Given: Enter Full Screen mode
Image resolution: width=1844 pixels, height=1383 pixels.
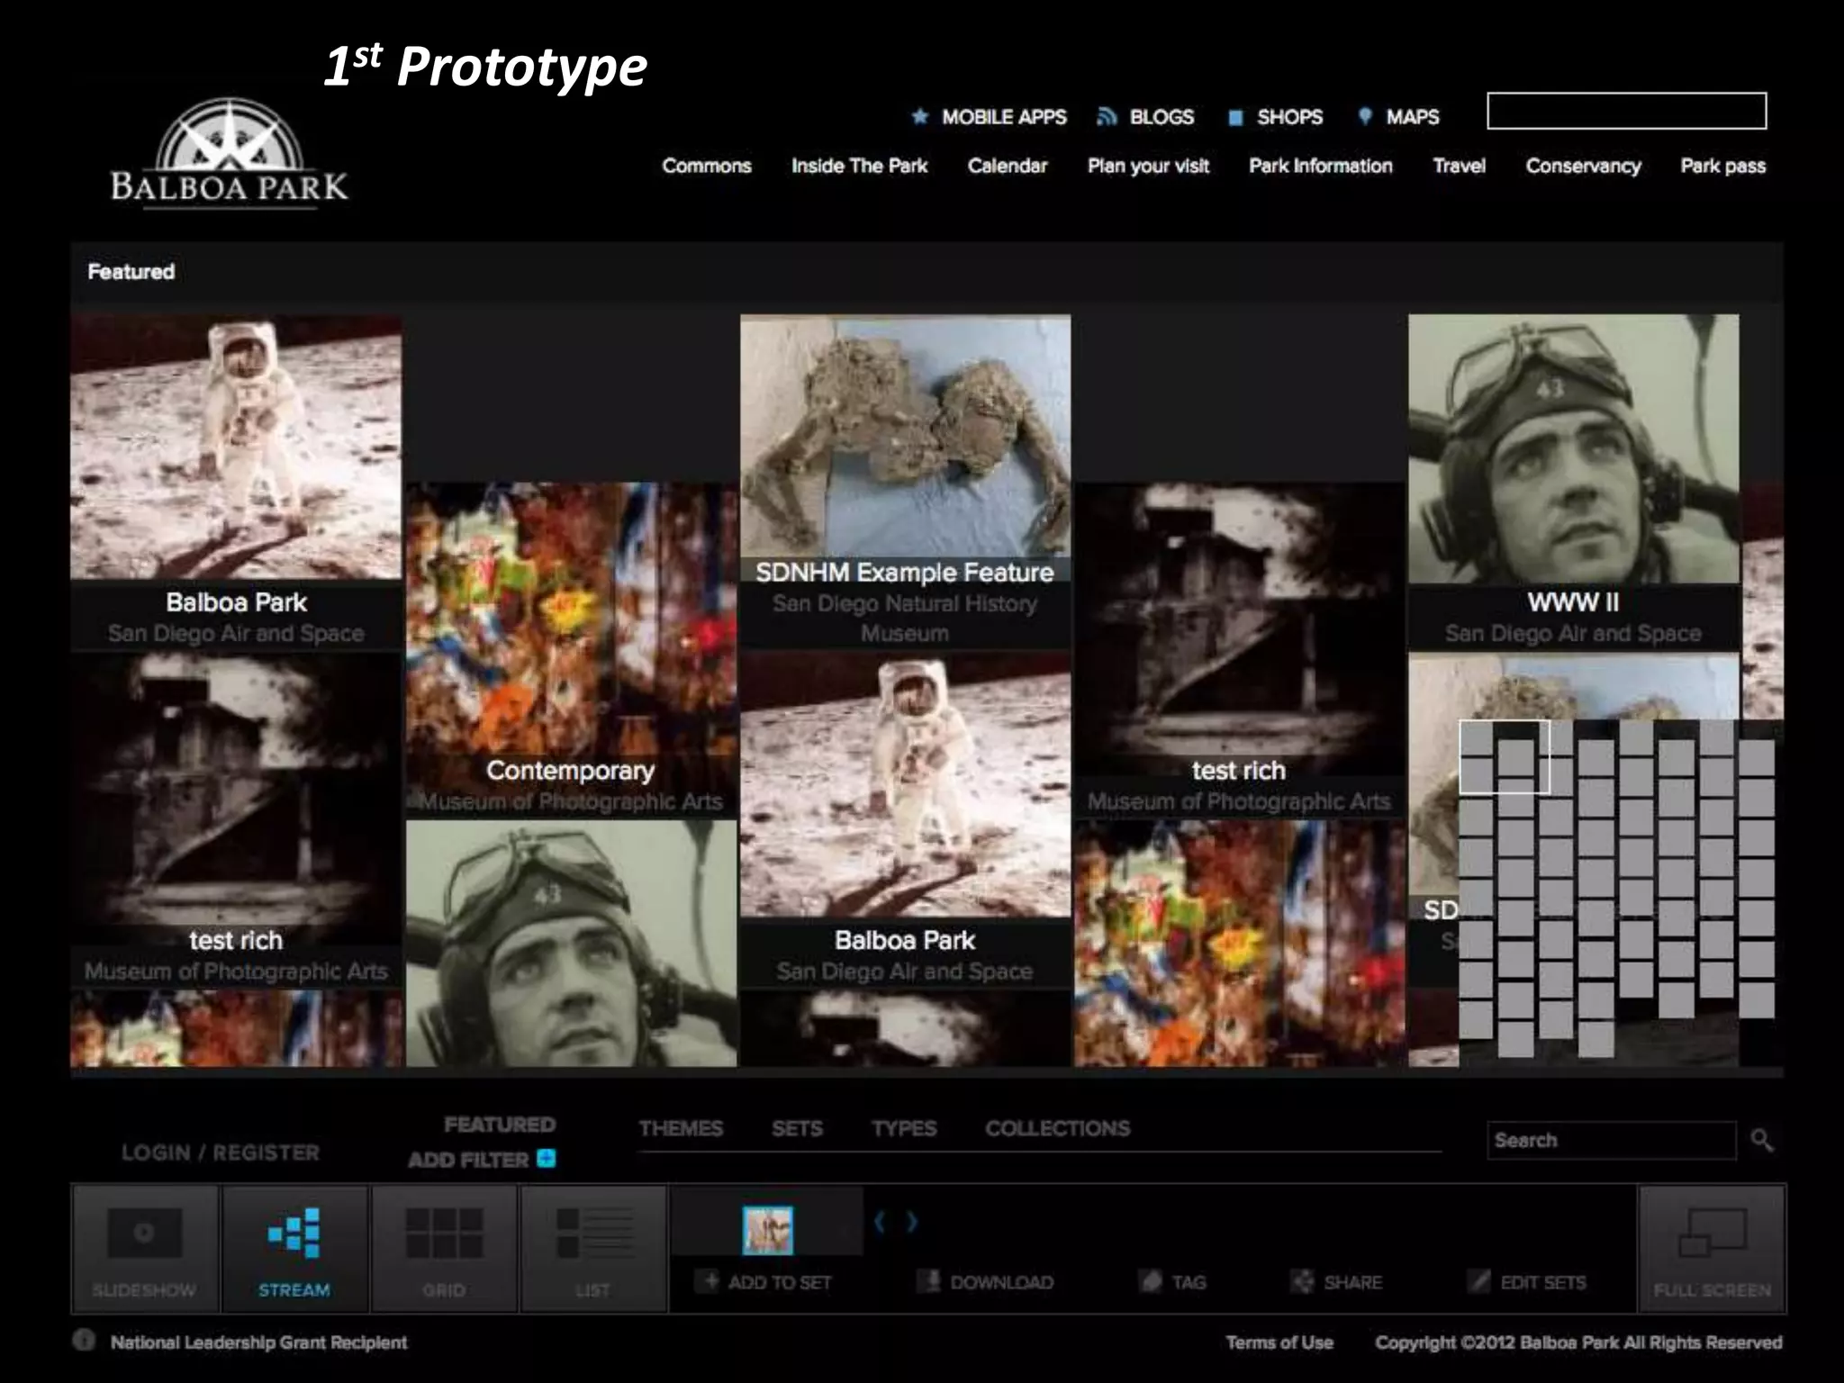Looking at the screenshot, I should [1712, 1248].
